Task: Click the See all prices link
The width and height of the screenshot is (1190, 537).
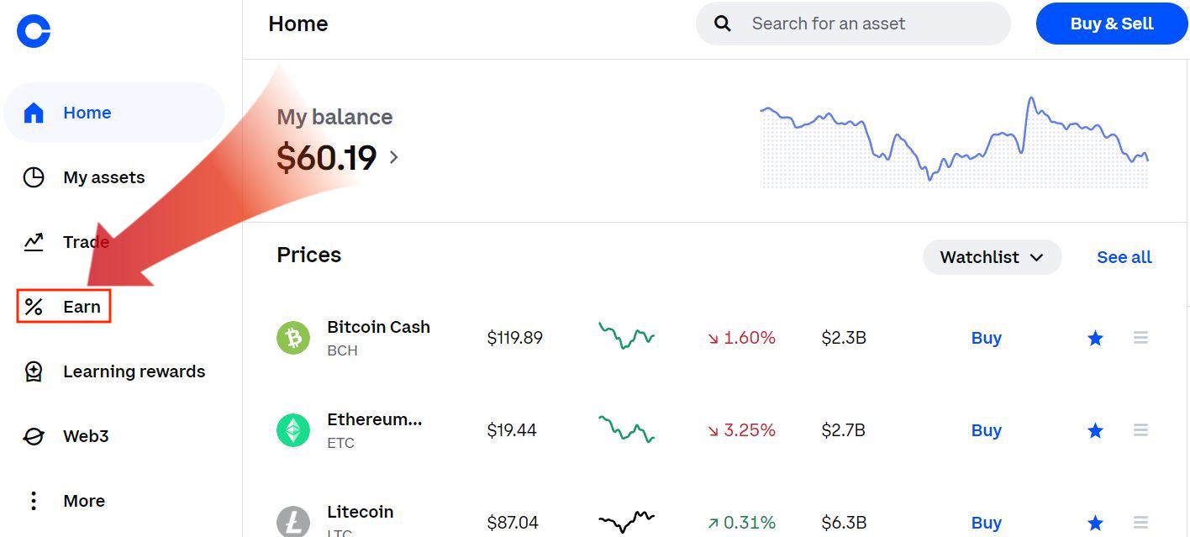Action: click(1124, 257)
